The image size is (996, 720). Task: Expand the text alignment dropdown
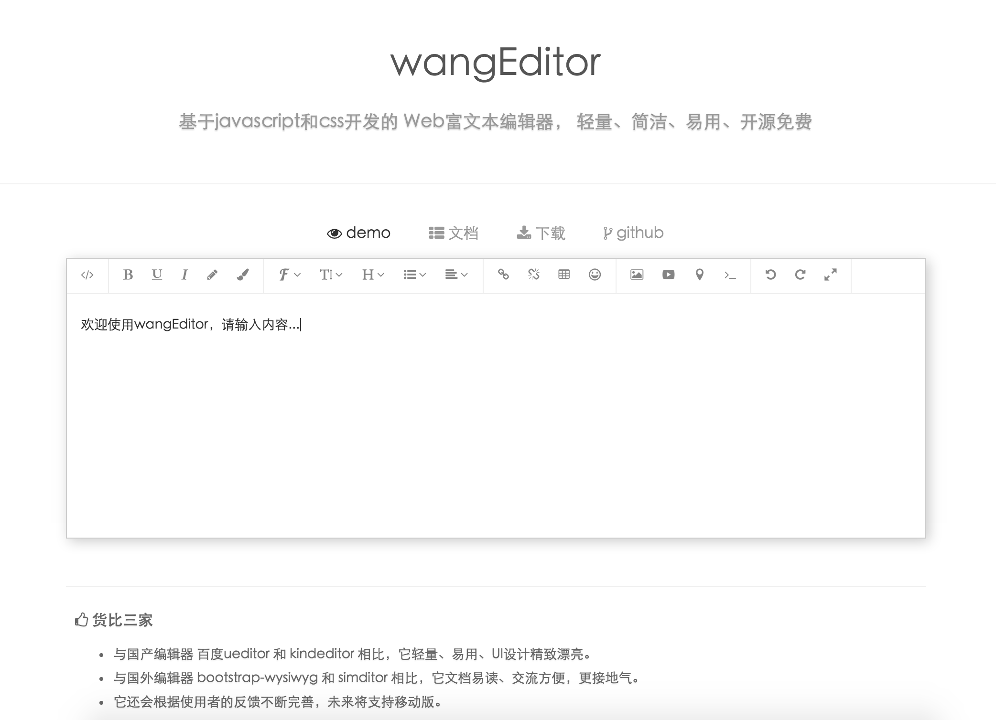click(454, 276)
